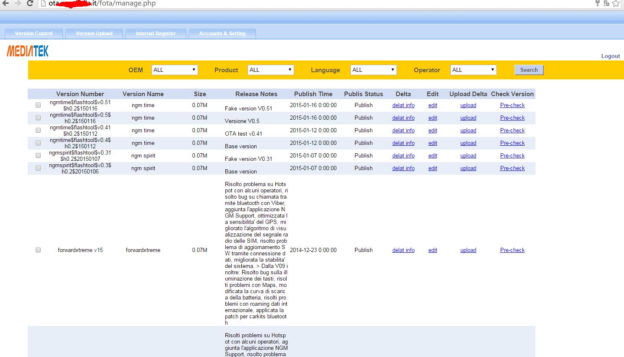Select checkbox for Versione V0.5 row
624x357 pixels.
pos(38,118)
